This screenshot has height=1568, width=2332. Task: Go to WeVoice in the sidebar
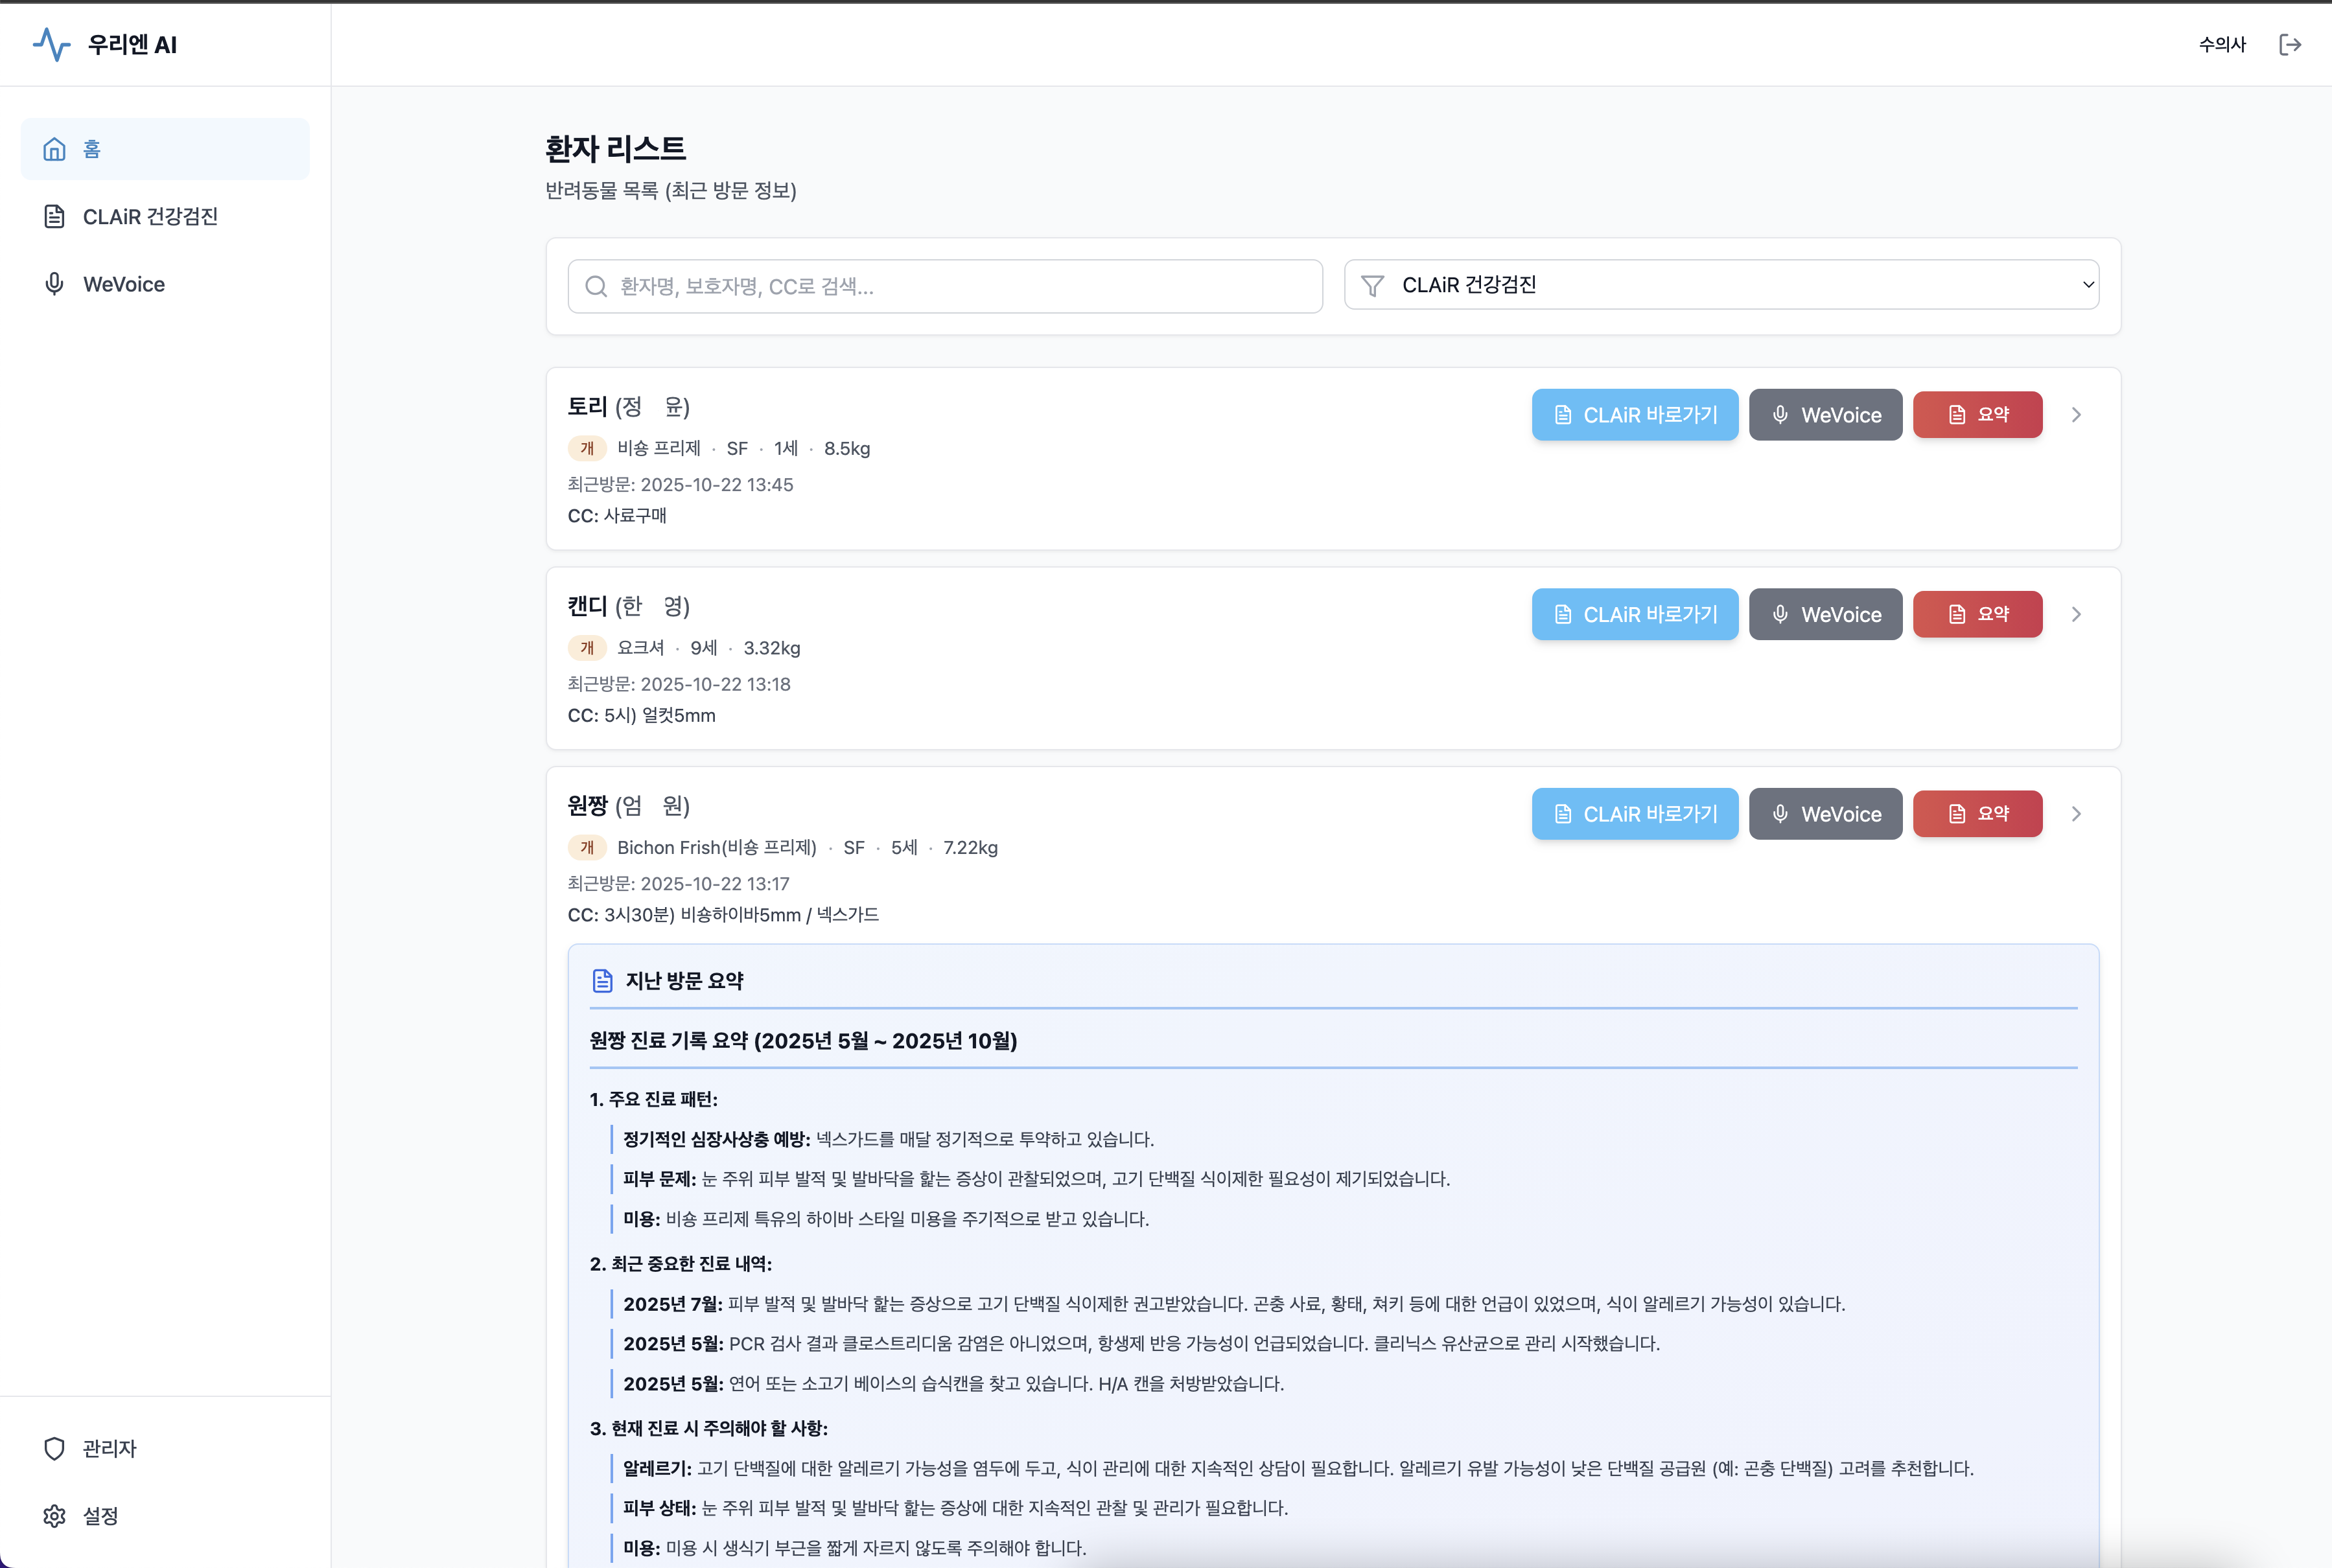tap(123, 284)
